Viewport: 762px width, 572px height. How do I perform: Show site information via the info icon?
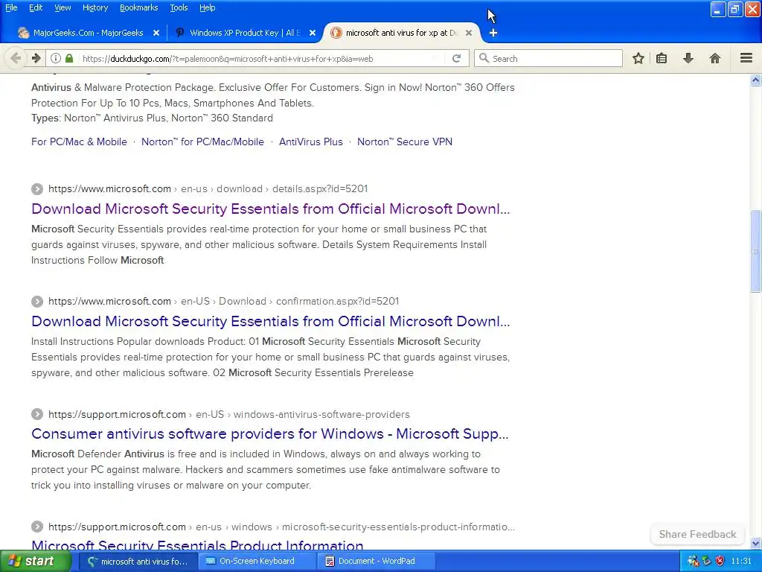pyautogui.click(x=55, y=58)
